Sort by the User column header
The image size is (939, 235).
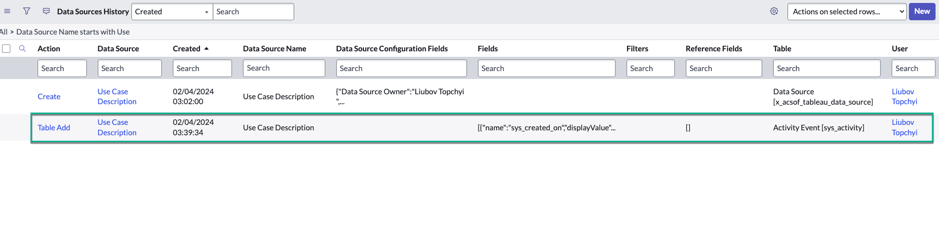(x=900, y=48)
